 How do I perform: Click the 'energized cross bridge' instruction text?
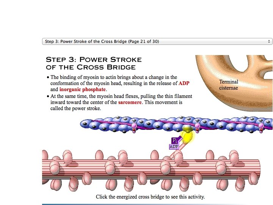150,197
